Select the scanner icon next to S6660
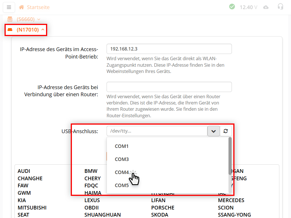 [10, 19]
